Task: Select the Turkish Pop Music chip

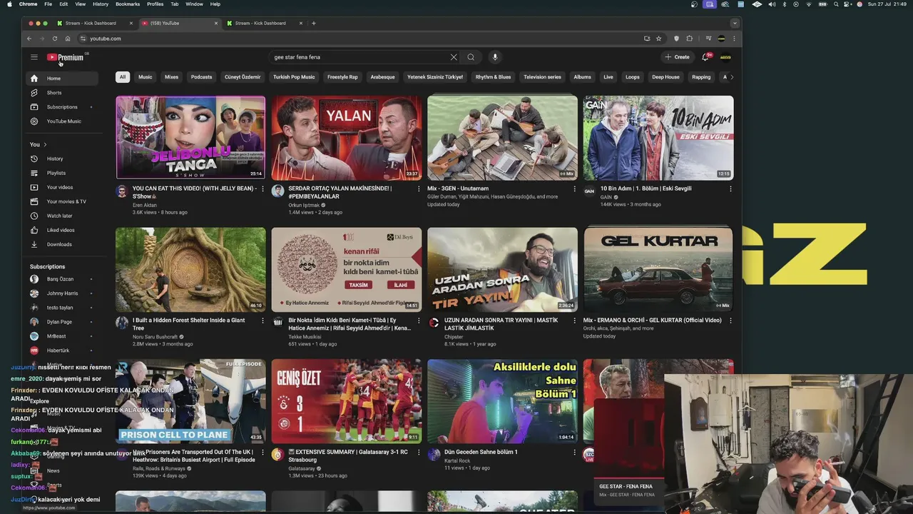Action: coord(294,77)
